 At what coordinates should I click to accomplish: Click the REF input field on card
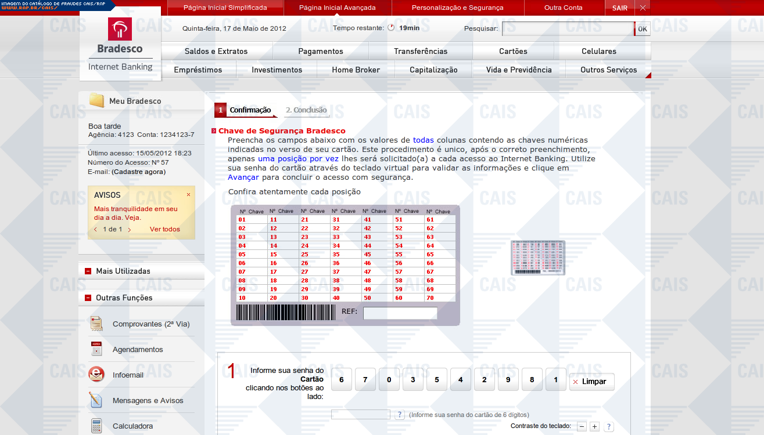pos(400,313)
